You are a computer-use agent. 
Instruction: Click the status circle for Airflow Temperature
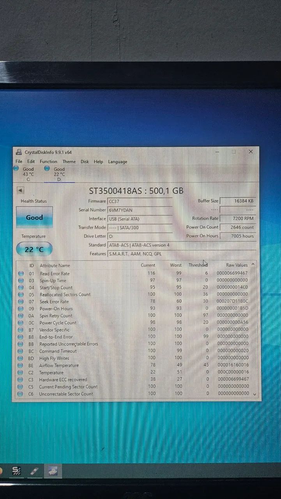21,366
